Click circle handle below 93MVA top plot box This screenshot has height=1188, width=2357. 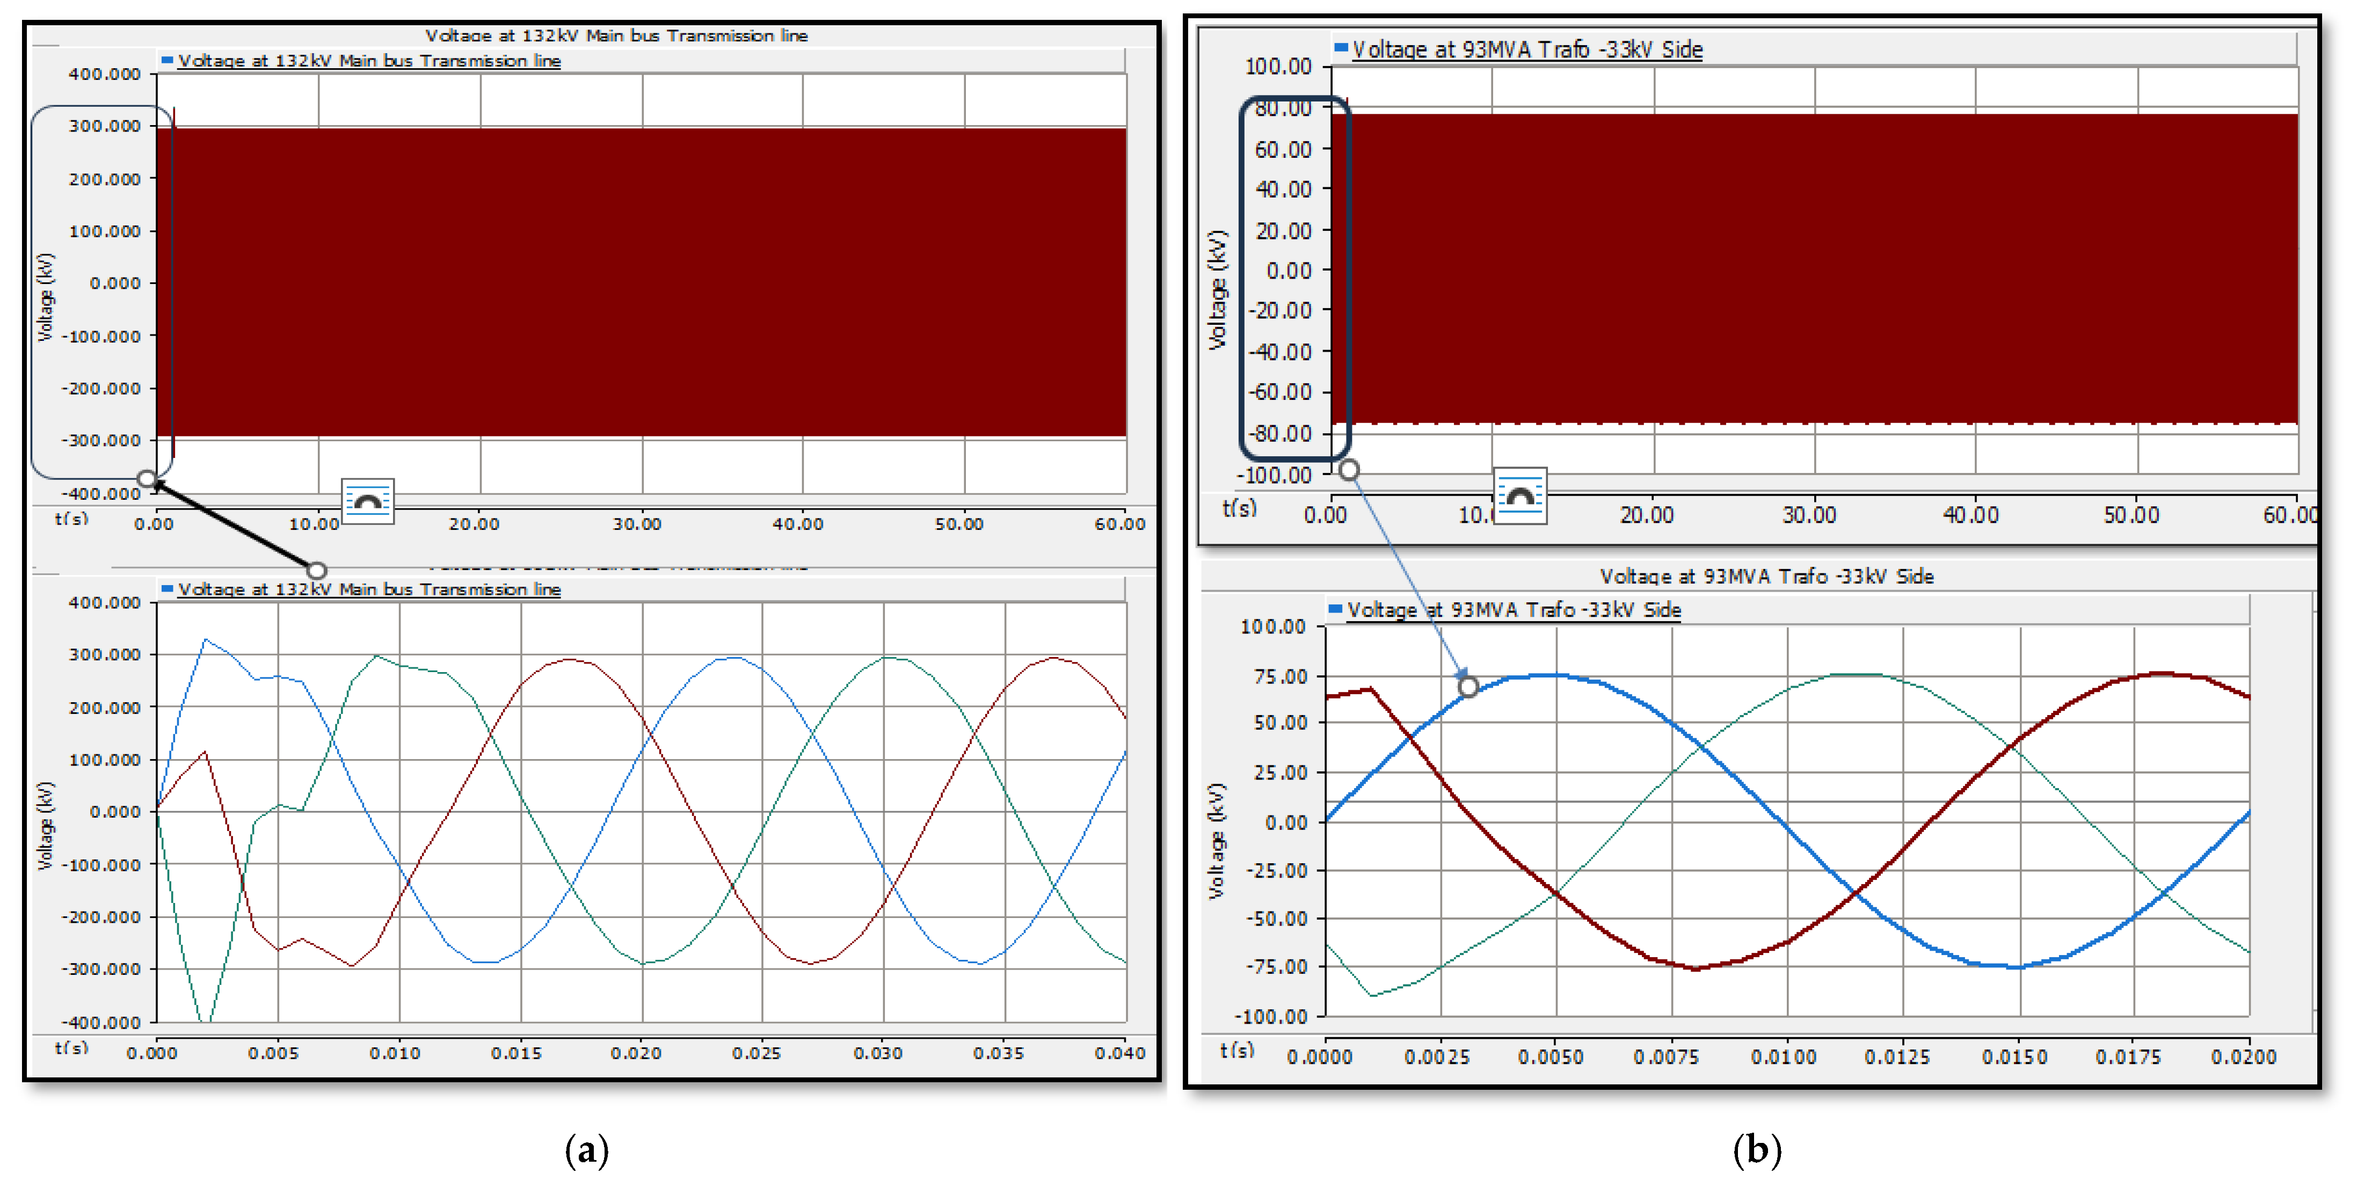[1349, 470]
